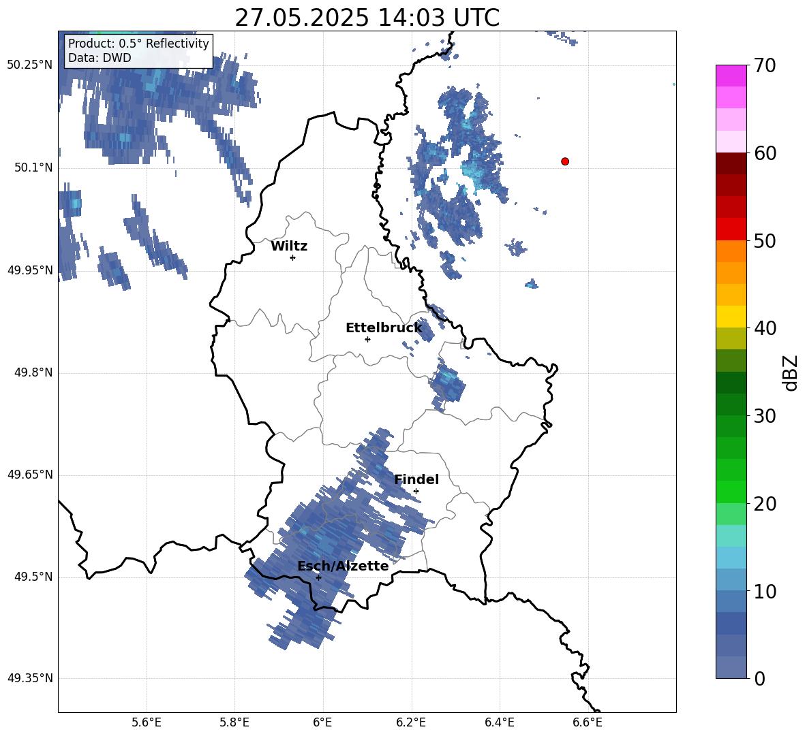Click the 5.6°E longitude tick label
This screenshot has width=807, height=736.
click(147, 722)
